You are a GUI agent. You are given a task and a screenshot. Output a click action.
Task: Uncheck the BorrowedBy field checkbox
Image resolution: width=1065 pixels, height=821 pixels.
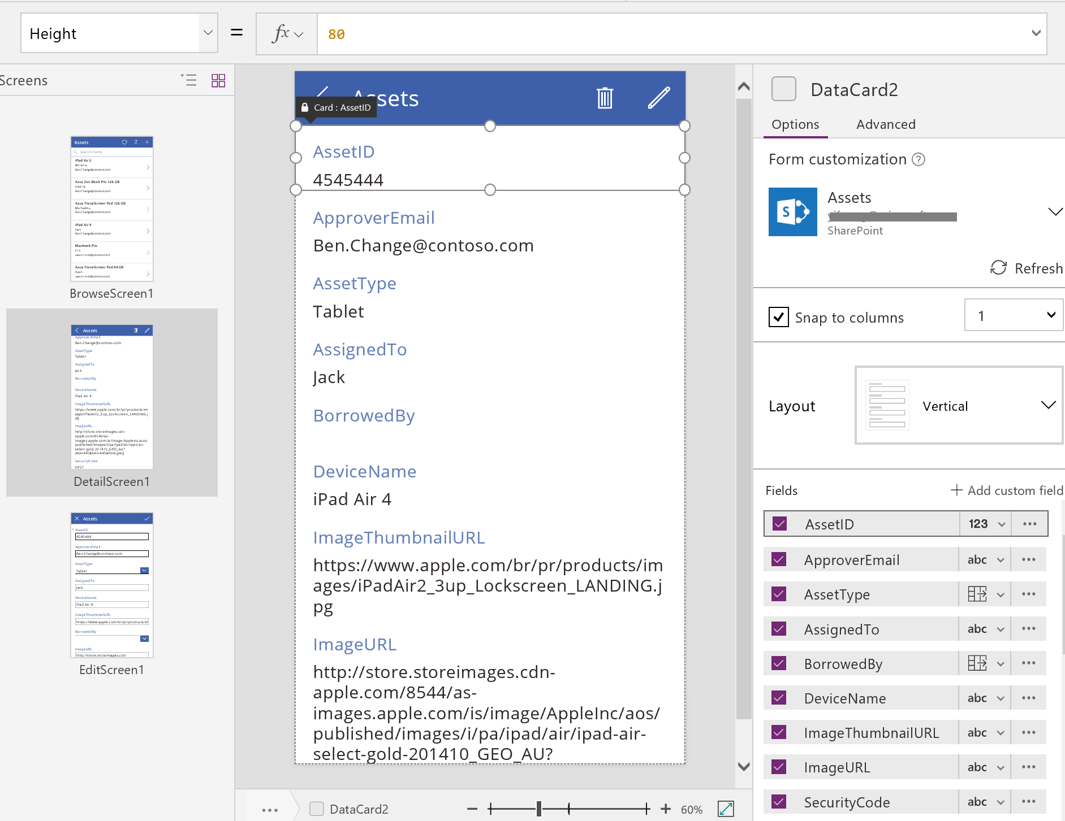coord(779,663)
